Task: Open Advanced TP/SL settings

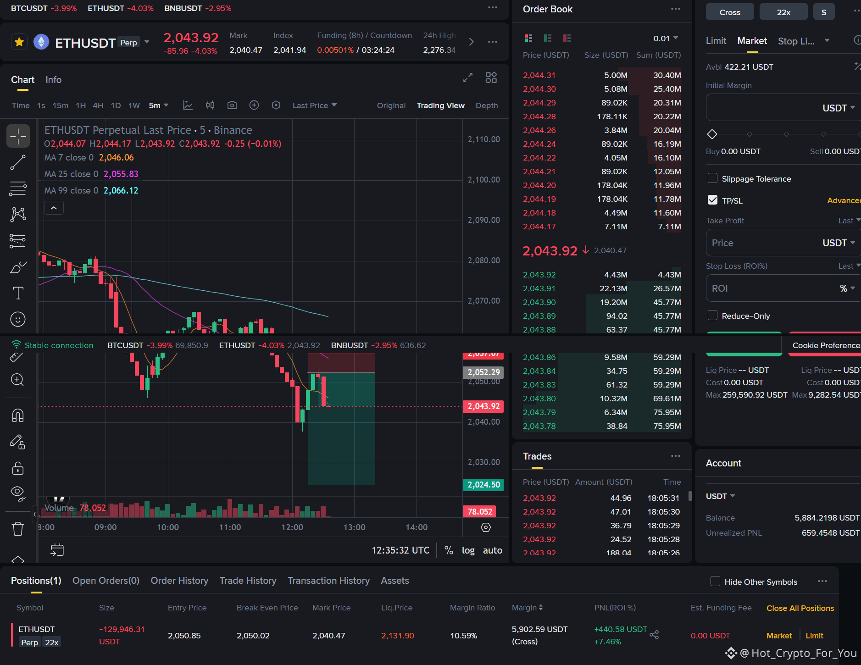Action: pos(844,200)
